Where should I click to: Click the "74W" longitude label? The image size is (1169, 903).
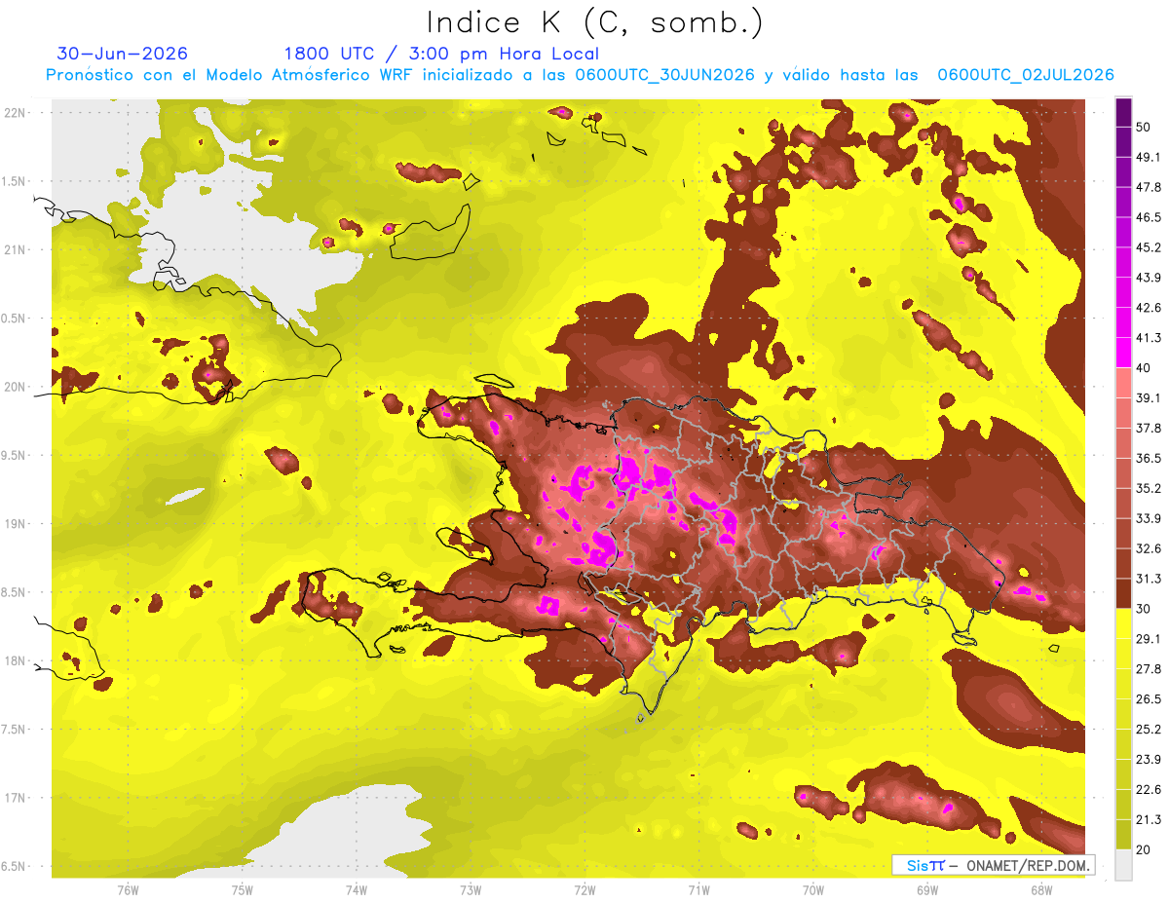point(357,889)
